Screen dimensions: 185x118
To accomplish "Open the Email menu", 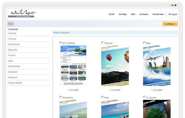I will pos(112,14).
